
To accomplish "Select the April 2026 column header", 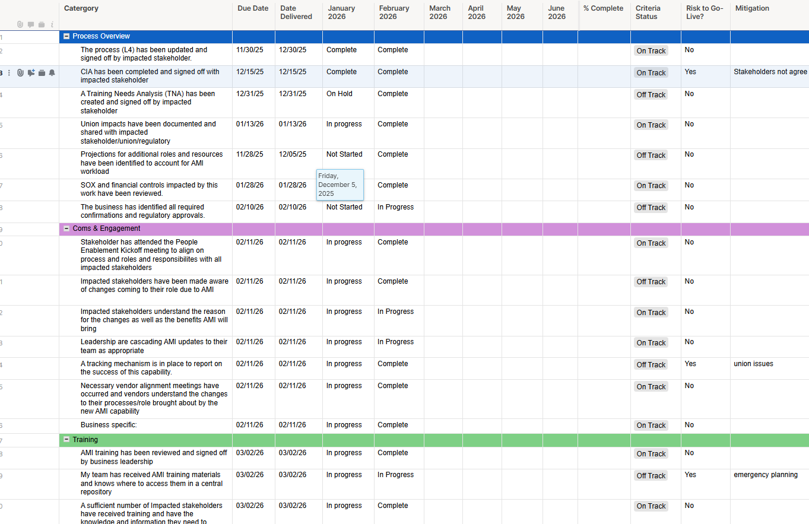I will [x=482, y=15].
